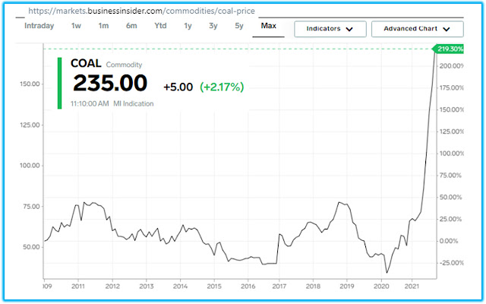Image resolution: width=486 pixels, height=304 pixels.
Task: Click the 2011 year label
Action: pyautogui.click(x=78, y=287)
